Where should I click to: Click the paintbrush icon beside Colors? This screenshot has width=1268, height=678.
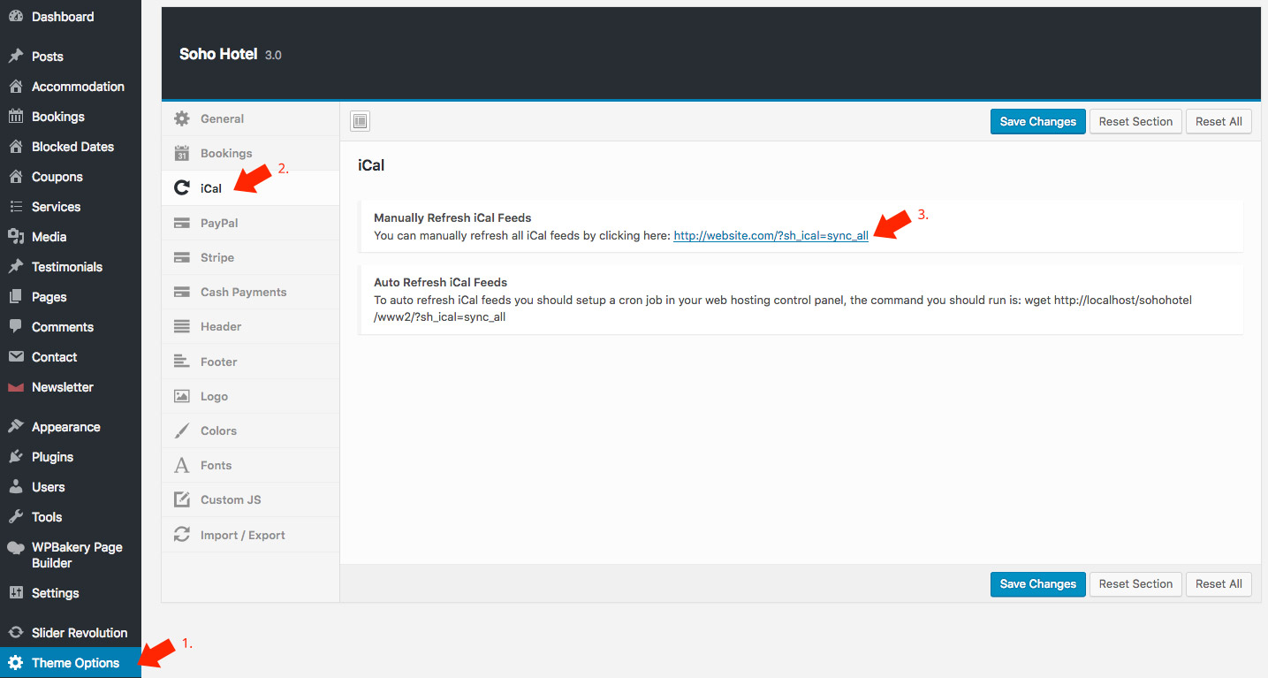pyautogui.click(x=182, y=430)
